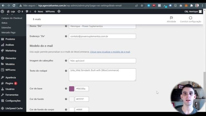Show help tip for Cor de fundo do corpo

pyautogui.click(x=66, y=110)
